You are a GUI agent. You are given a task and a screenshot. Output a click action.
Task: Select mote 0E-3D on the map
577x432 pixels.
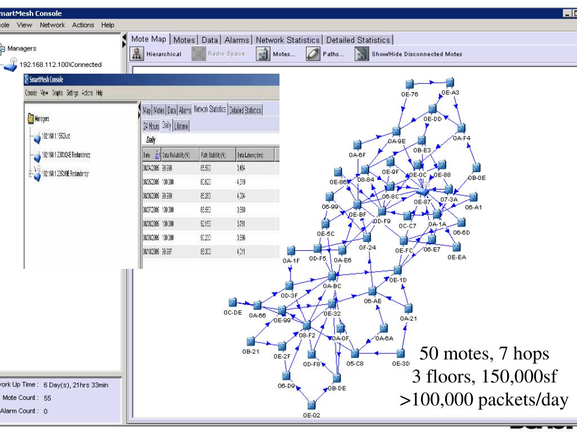pos(401,353)
